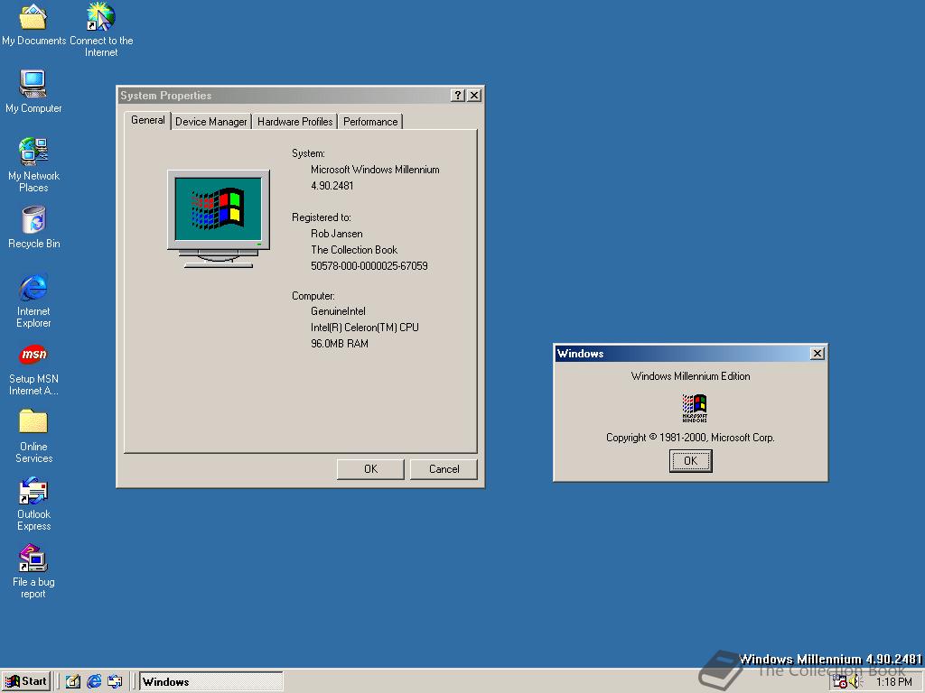Image resolution: width=925 pixels, height=693 pixels.
Task: Click the Microsoft Windows Millennium text
Action: tap(375, 170)
